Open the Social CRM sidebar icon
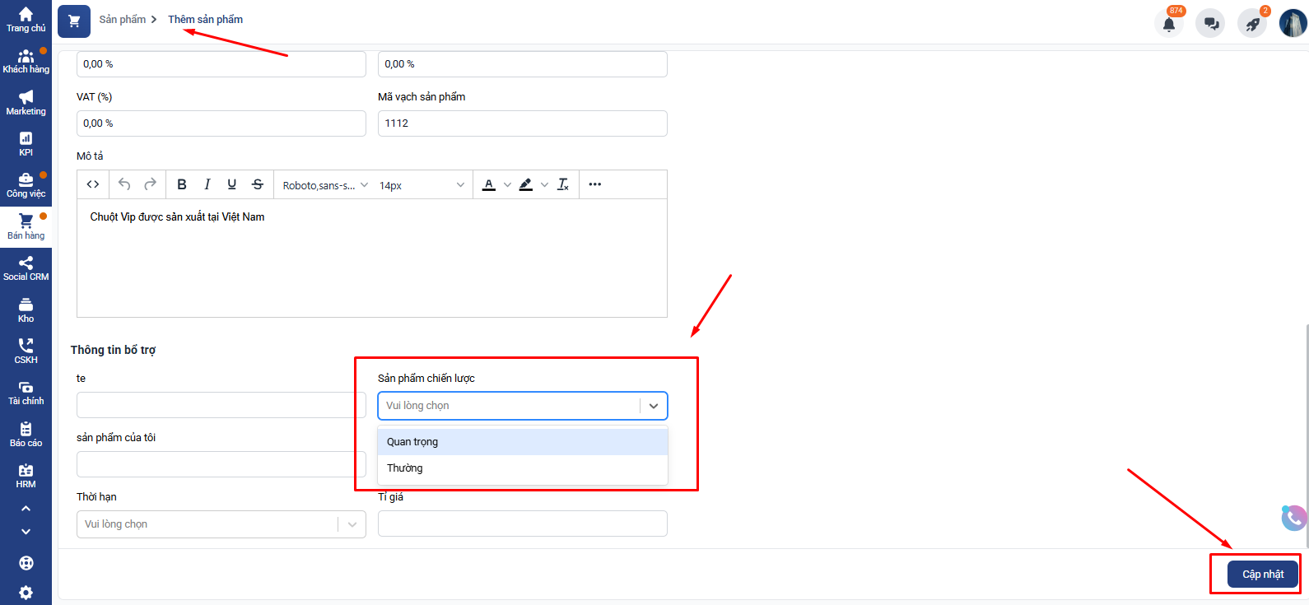Image resolution: width=1309 pixels, height=605 pixels. tap(26, 268)
